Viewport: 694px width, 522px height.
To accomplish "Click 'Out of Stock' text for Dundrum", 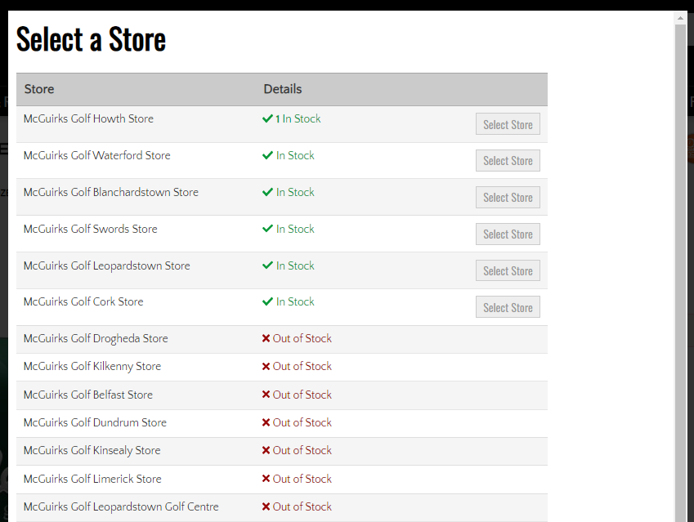I will [302, 422].
